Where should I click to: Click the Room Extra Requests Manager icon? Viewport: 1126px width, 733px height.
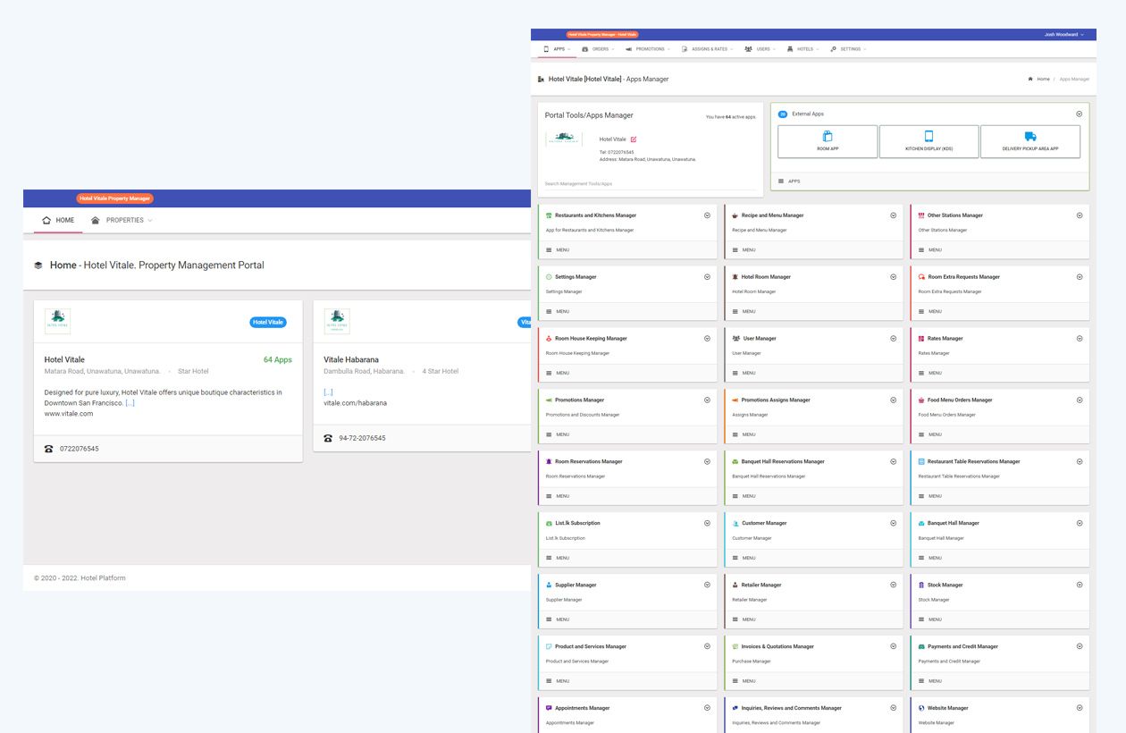921,277
